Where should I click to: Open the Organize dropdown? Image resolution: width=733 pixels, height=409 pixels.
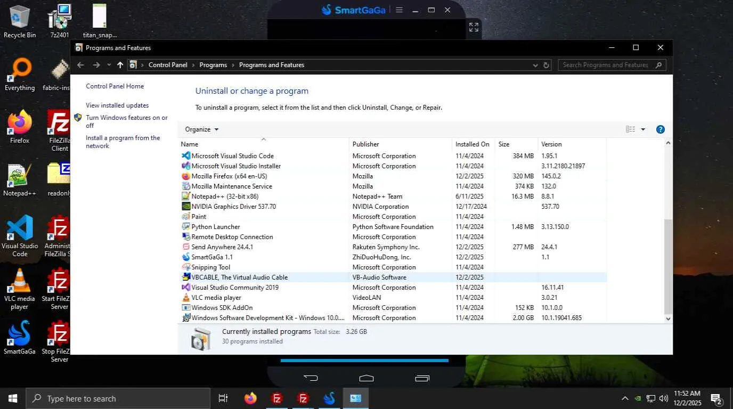point(202,129)
